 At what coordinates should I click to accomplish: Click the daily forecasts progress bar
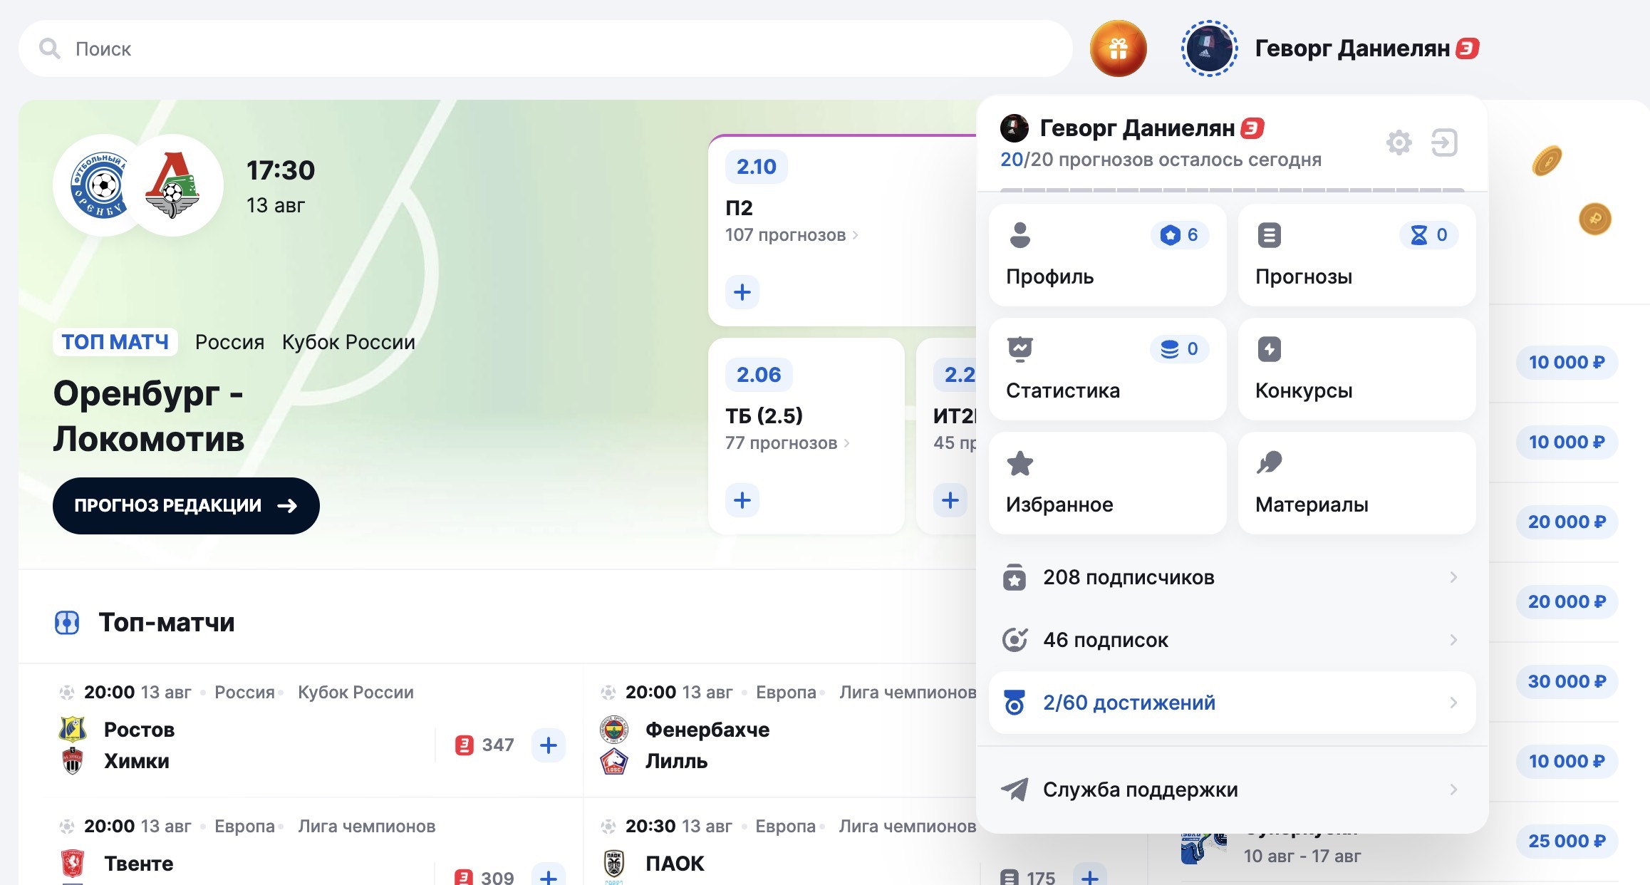point(1231,190)
